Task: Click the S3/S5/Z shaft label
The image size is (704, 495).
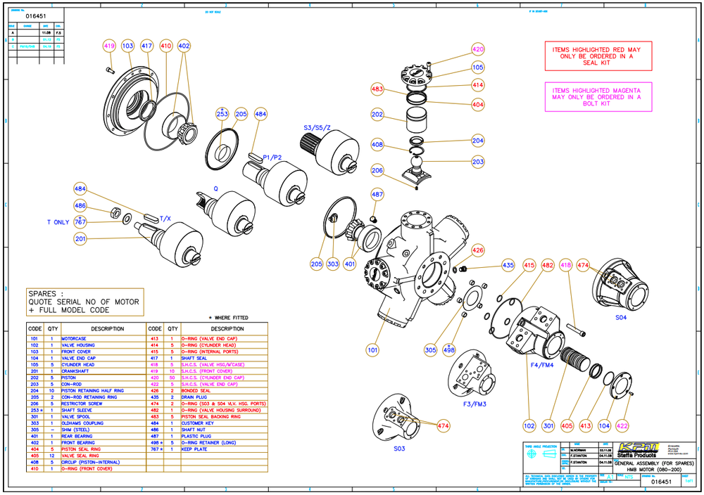Action: click(317, 128)
